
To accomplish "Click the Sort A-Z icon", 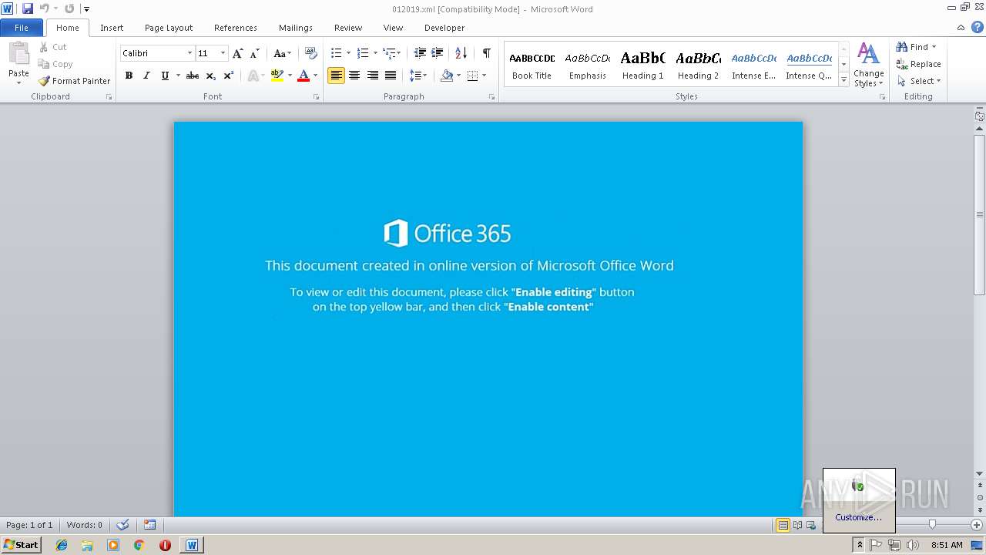I will 461,53.
